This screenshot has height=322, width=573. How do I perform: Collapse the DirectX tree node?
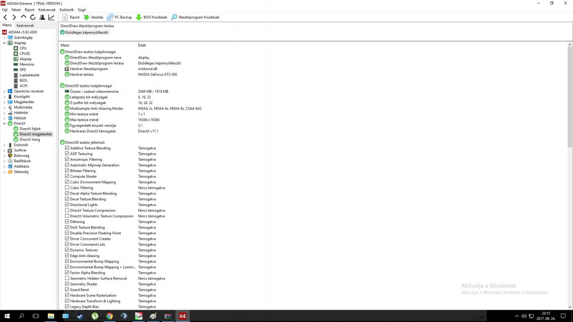coord(4,124)
